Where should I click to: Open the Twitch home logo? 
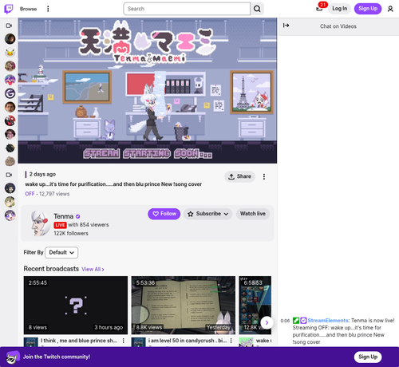9,9
